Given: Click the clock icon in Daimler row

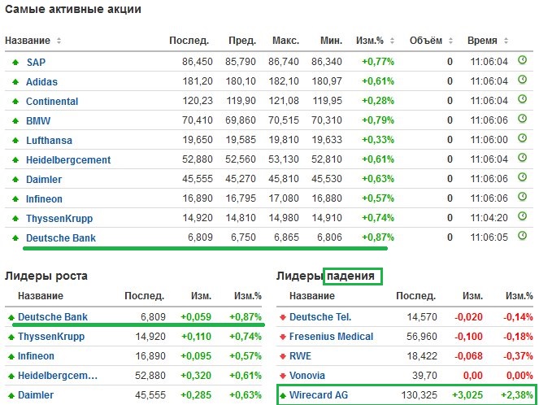Looking at the screenshot, I should click(x=522, y=177).
